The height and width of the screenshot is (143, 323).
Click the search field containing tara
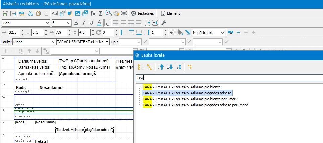click(229, 78)
